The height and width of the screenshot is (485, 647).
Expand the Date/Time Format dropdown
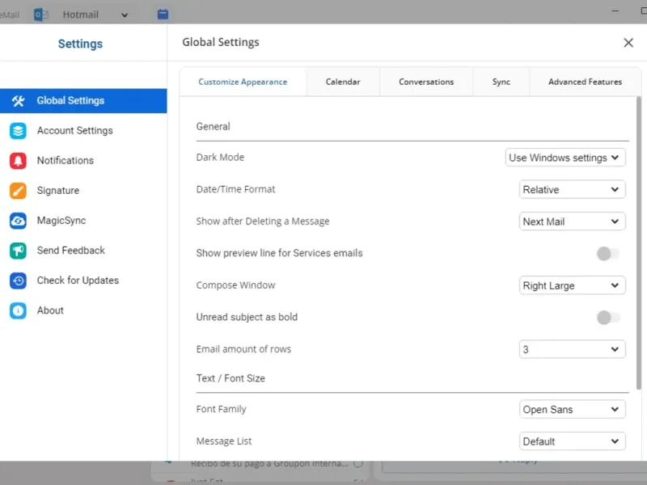(572, 190)
